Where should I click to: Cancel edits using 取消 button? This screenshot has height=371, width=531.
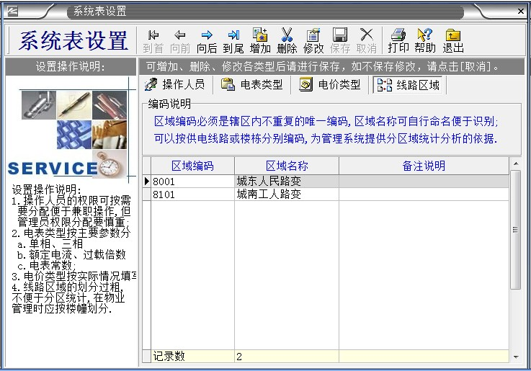click(x=366, y=40)
